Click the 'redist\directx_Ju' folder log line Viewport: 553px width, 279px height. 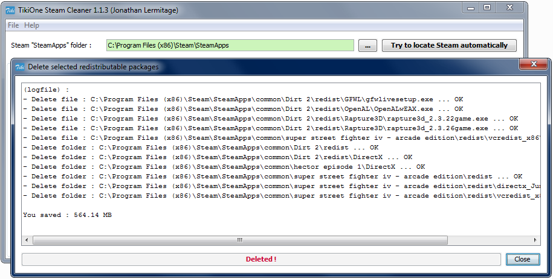(282, 186)
